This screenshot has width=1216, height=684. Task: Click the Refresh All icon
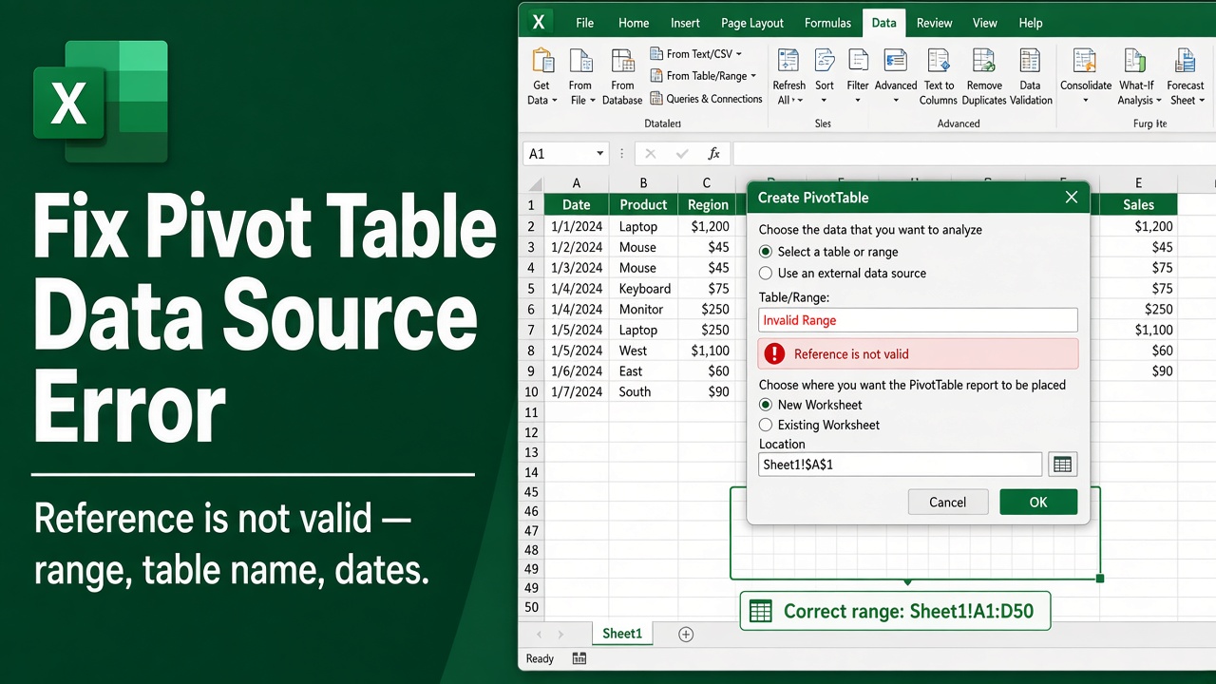pos(788,61)
